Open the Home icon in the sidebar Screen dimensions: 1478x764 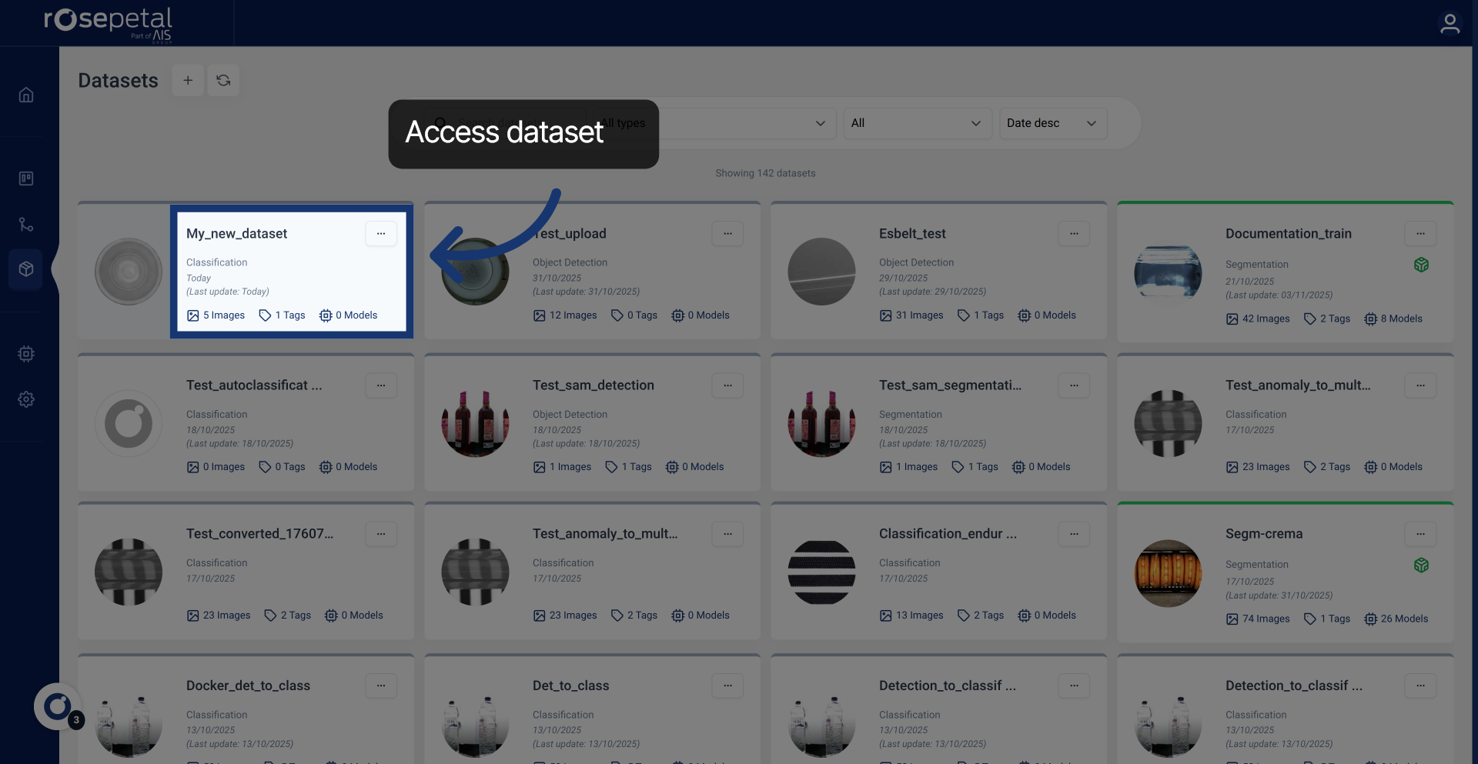(25, 94)
